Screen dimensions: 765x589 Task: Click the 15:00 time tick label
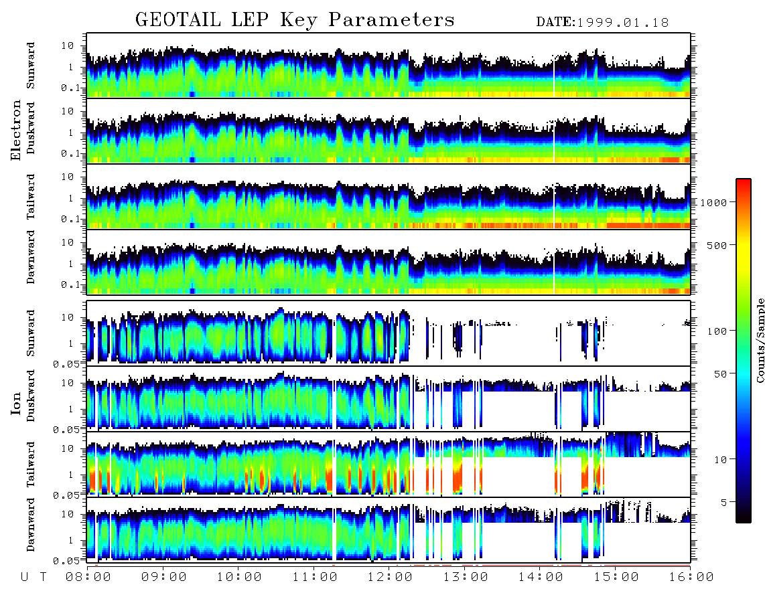point(616,577)
